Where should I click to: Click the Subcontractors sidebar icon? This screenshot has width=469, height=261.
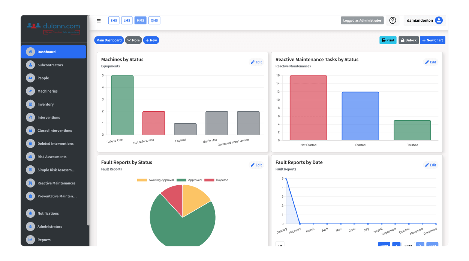pos(30,65)
